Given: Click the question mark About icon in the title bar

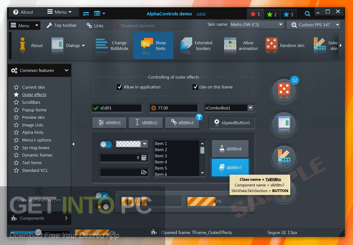Looking at the screenshot, I should pyautogui.click(x=16, y=12).
